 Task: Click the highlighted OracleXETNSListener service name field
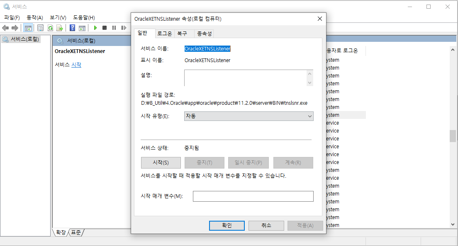pyautogui.click(x=207, y=49)
